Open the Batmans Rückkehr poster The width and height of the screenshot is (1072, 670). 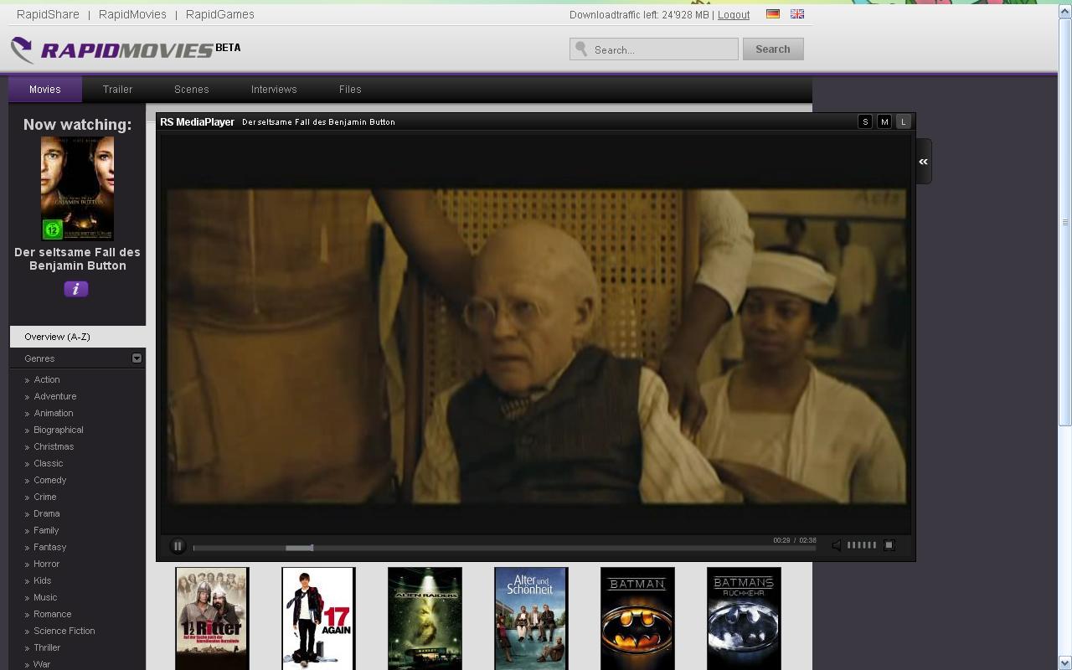pos(744,619)
